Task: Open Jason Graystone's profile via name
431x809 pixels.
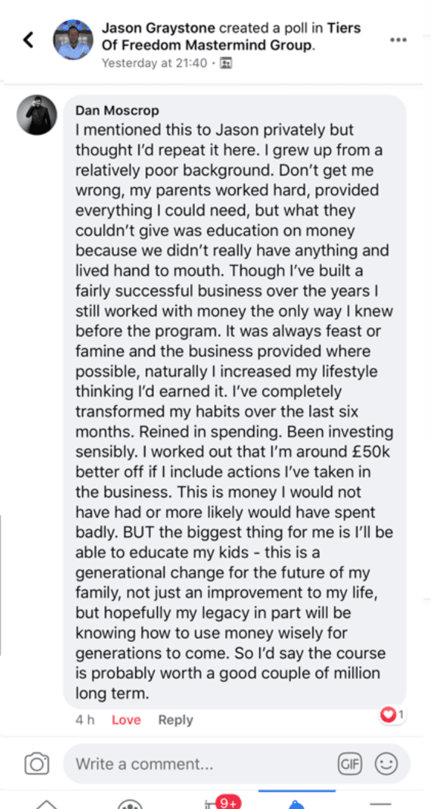Action: click(159, 28)
